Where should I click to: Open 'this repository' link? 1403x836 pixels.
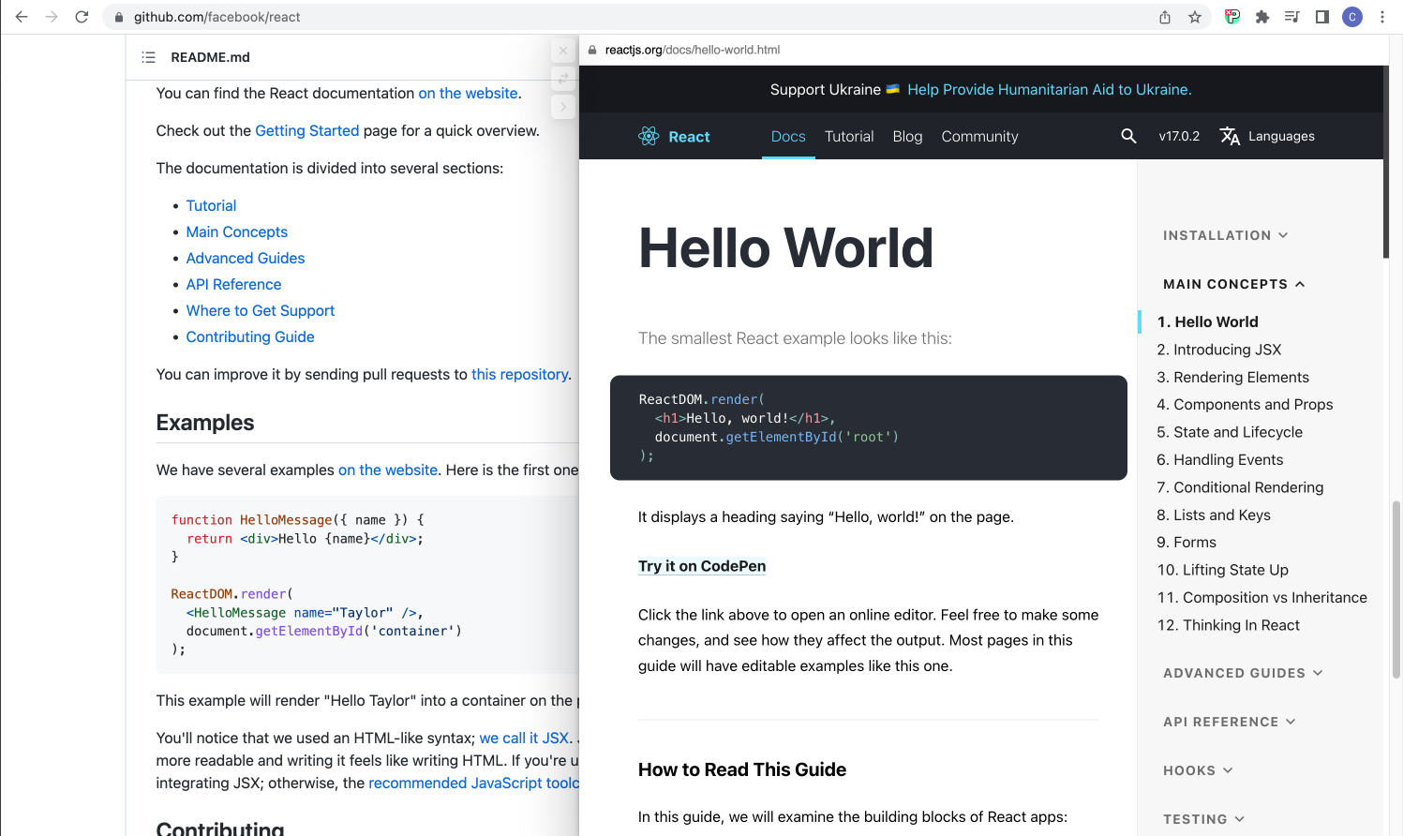tap(520, 374)
